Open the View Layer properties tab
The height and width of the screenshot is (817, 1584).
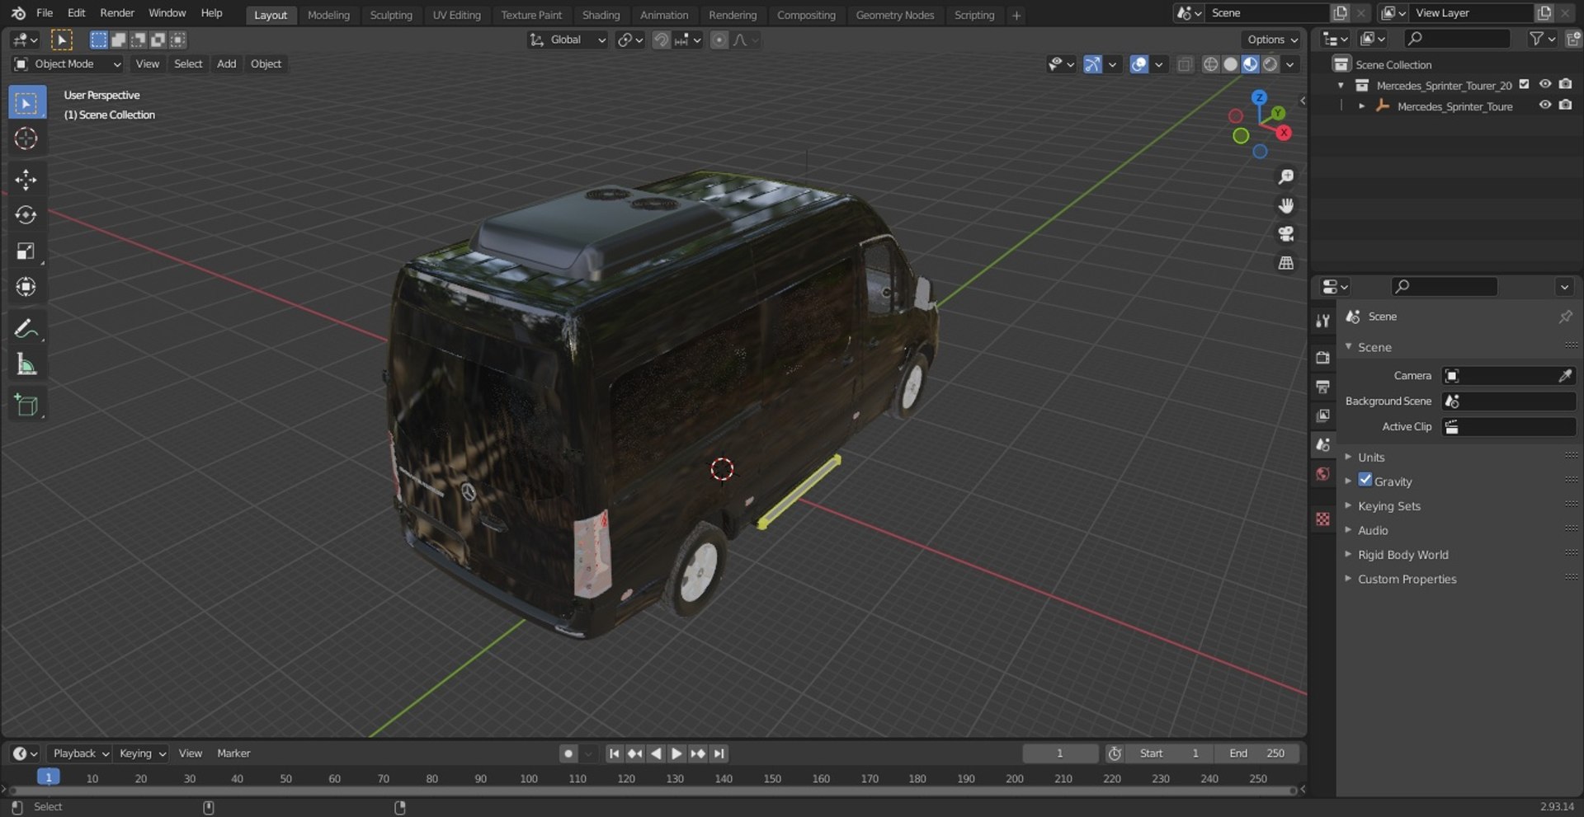[1323, 415]
